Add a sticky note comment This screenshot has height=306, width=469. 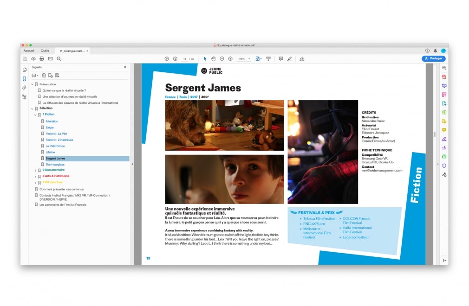coord(280,59)
